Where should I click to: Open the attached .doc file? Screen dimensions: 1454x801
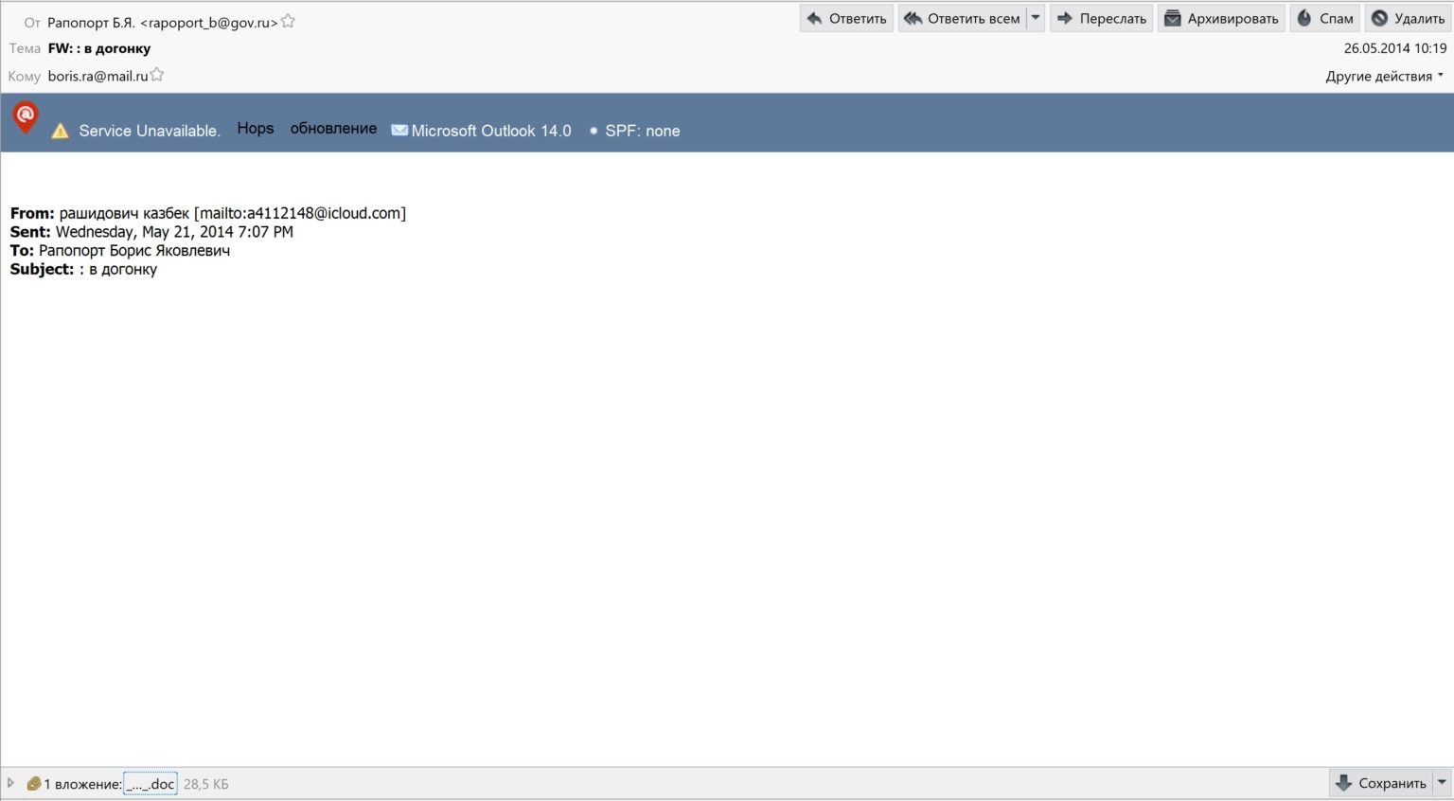[151, 784]
